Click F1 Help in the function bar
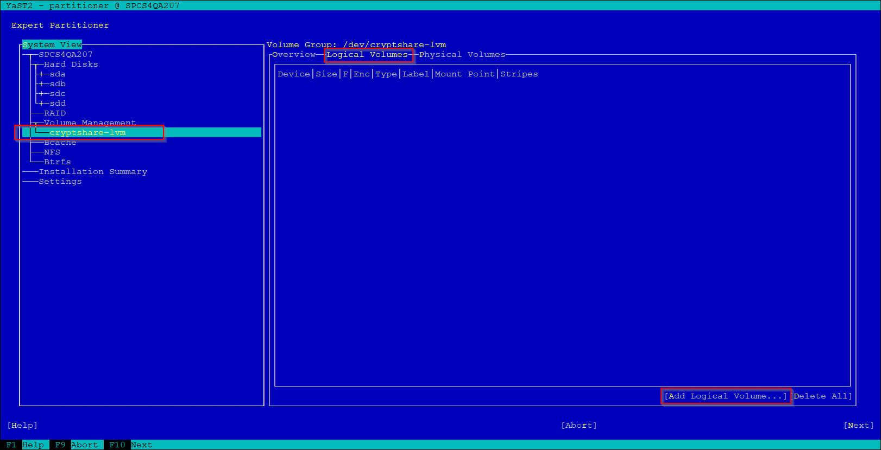Screen dimensions: 881x450 [x=25, y=445]
